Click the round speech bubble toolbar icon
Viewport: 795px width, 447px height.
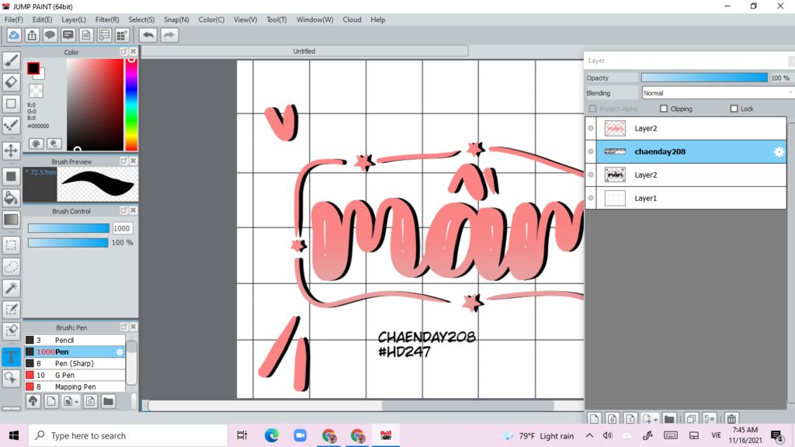click(50, 35)
